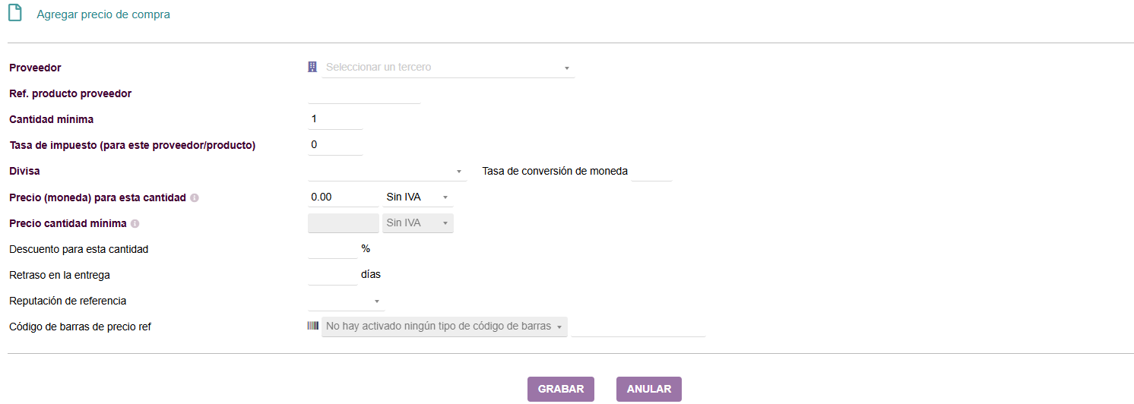Open the barcode type dropdown
The width and height of the screenshot is (1134, 404).
point(445,327)
